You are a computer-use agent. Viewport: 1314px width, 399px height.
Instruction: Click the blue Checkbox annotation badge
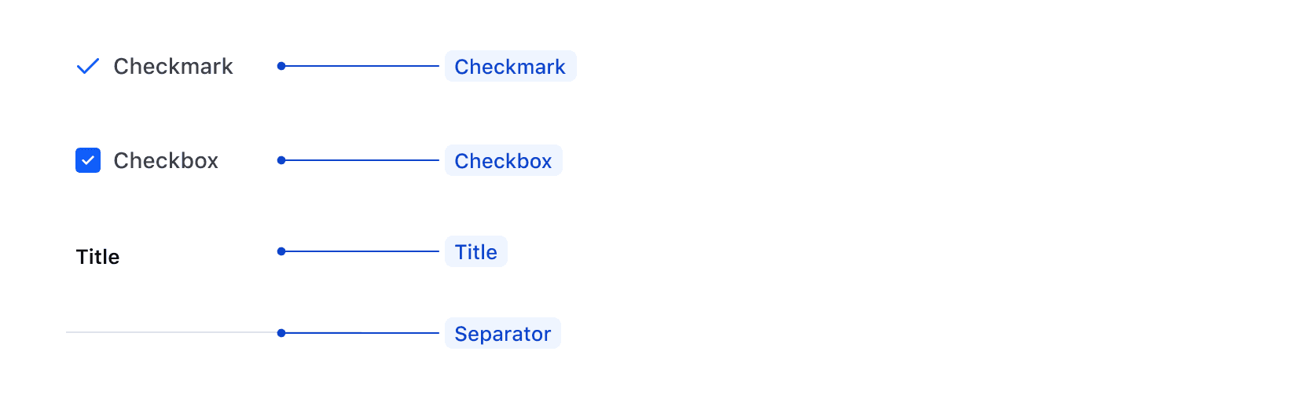(x=503, y=161)
